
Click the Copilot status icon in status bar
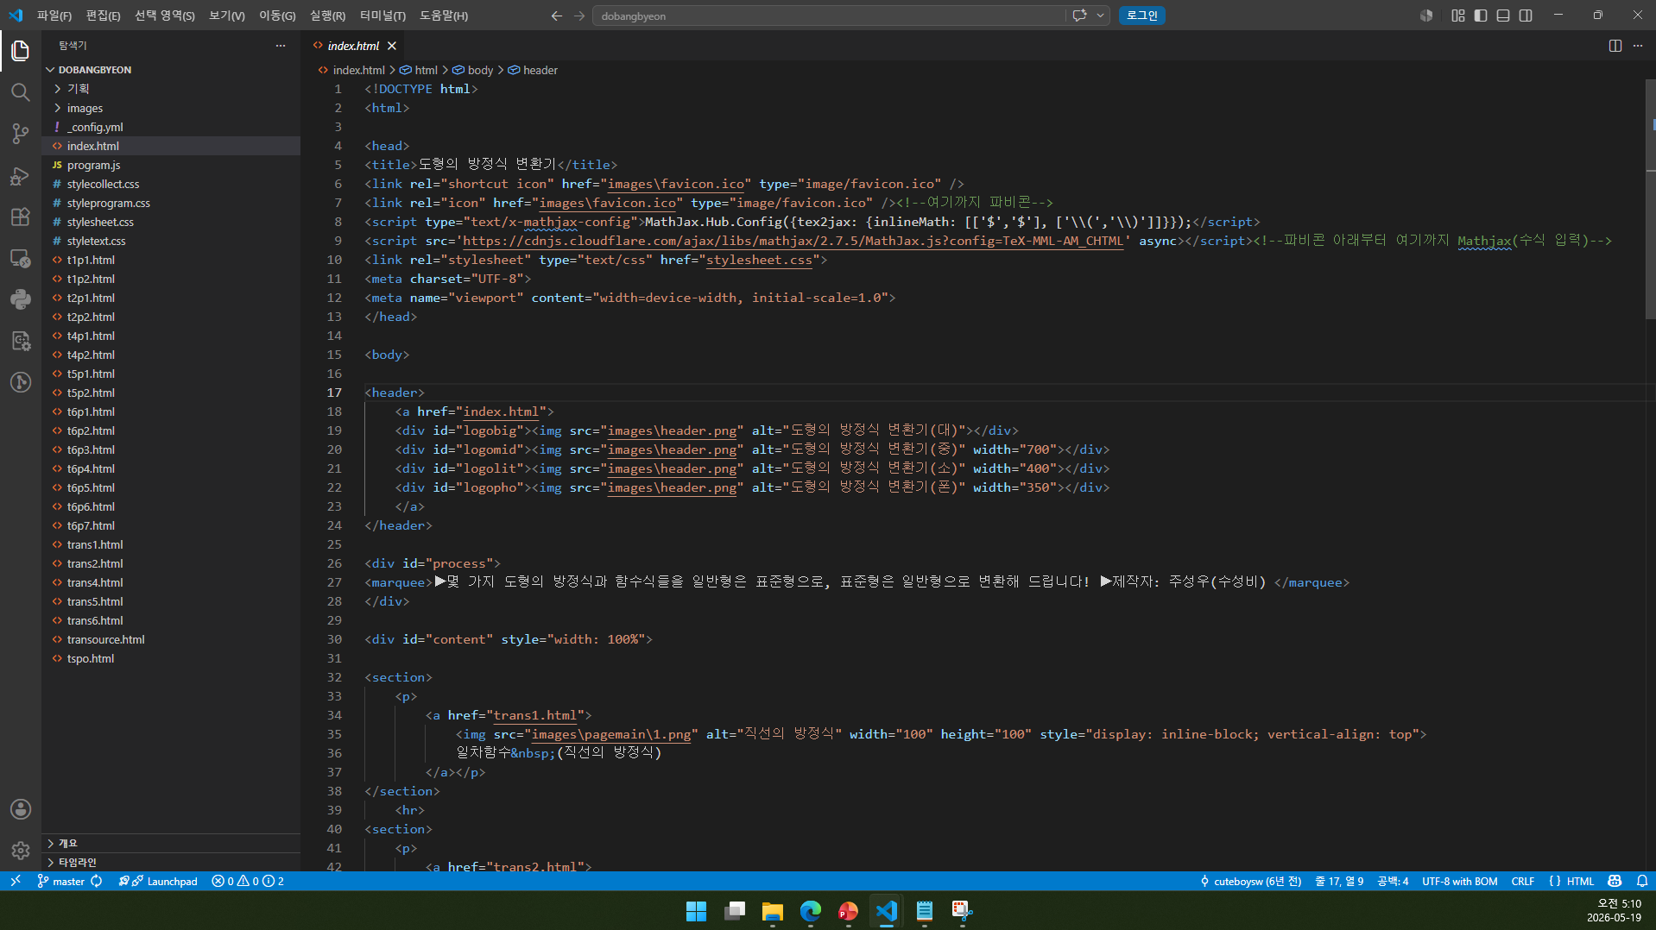[1615, 881]
